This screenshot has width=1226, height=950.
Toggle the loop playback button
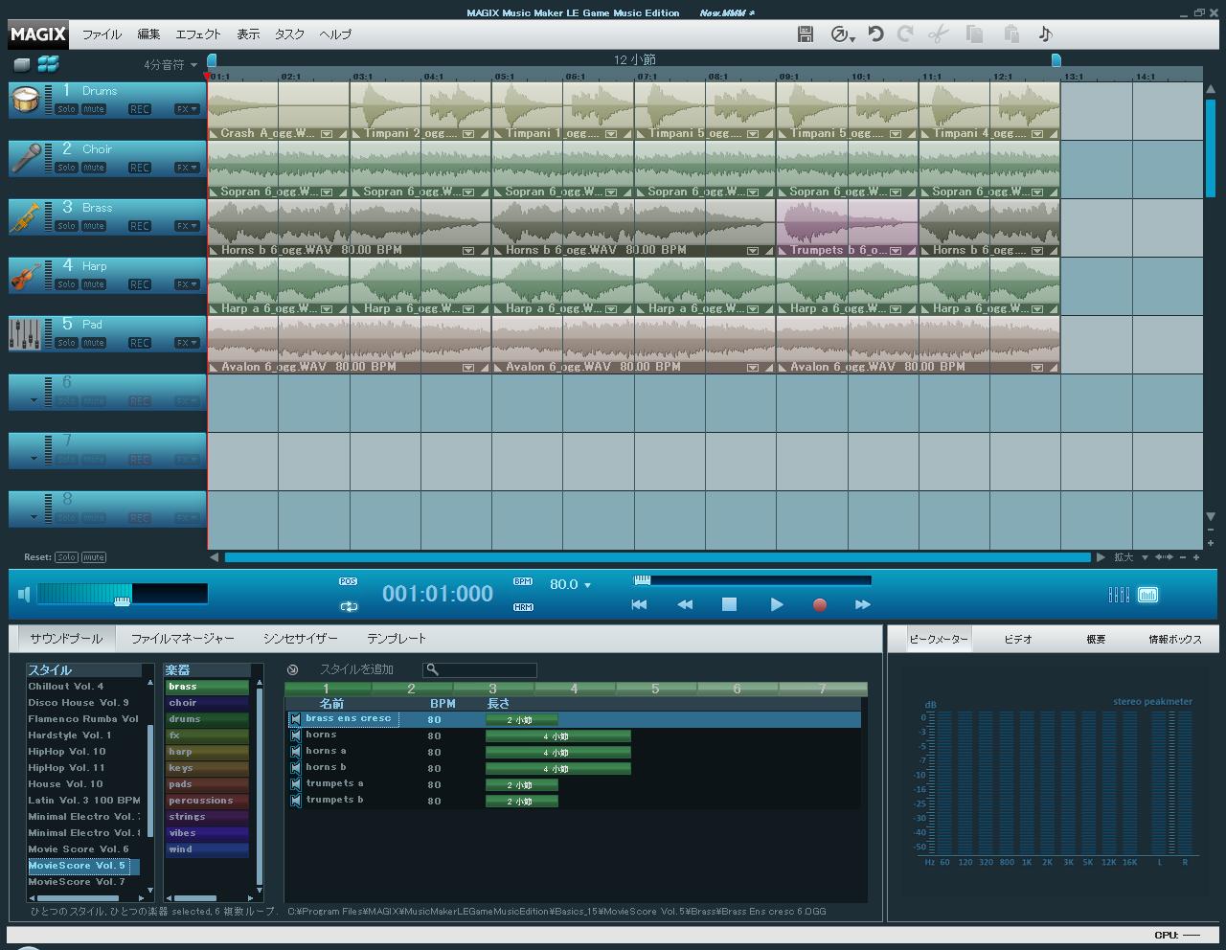(349, 606)
